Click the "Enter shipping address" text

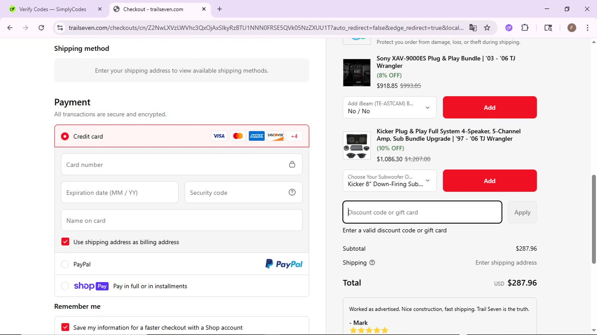(x=506, y=263)
